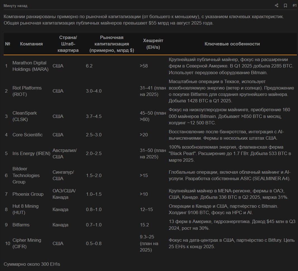Select the "Riot Platforms (RIOT)" cell

pyautogui.click(x=27, y=91)
